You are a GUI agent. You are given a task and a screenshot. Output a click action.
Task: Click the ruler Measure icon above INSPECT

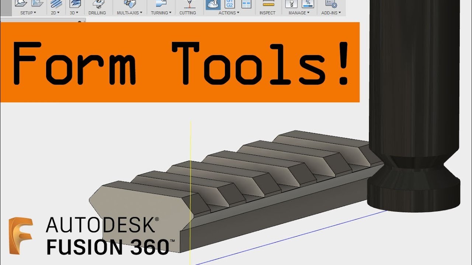[268, 3]
